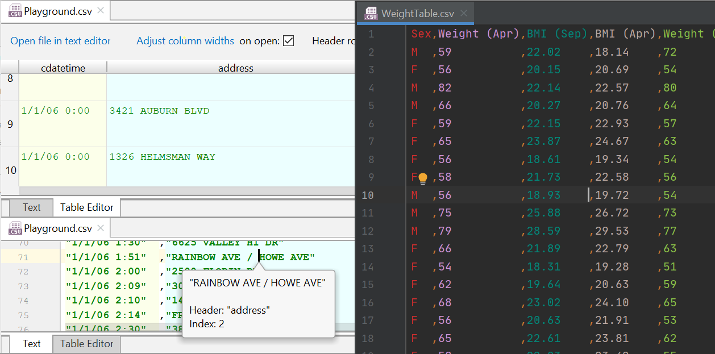
Task: Click the 1326 HELMSMAN WAY cell
Action: point(162,157)
